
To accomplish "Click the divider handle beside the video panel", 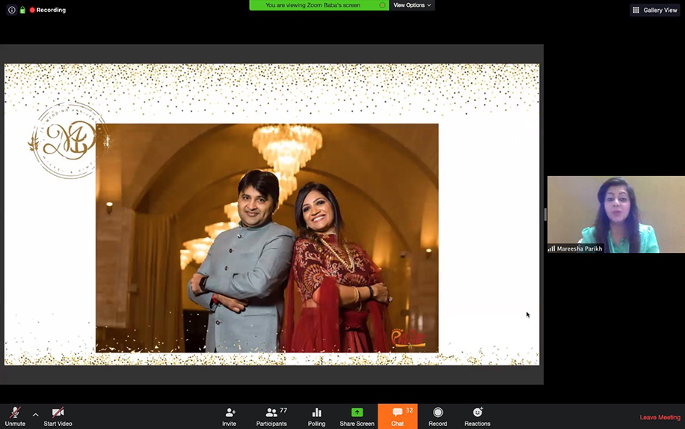I will (x=545, y=214).
